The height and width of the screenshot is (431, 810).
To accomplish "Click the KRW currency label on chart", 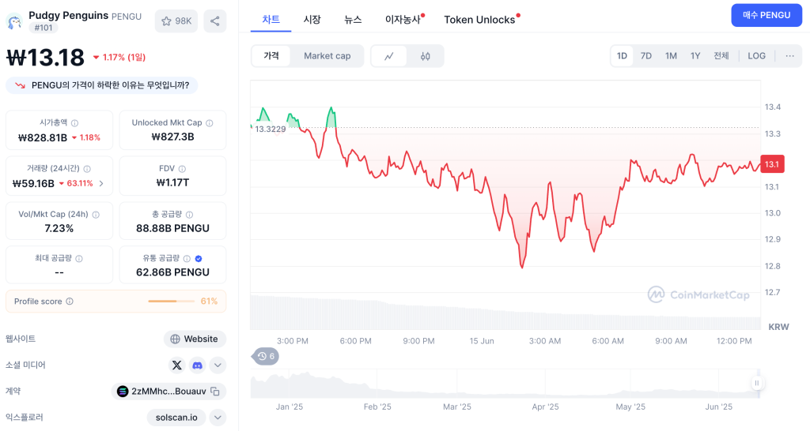I will point(778,327).
